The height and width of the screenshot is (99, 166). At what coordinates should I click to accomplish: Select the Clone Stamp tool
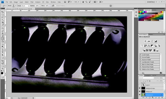(2, 33)
